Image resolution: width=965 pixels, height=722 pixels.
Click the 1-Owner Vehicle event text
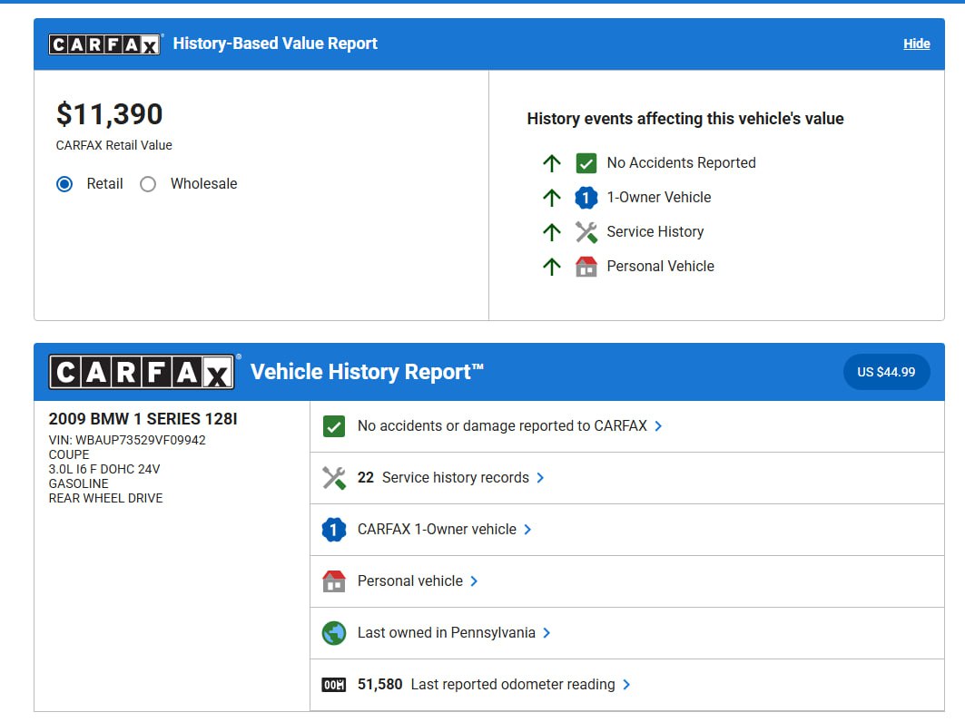click(x=658, y=198)
